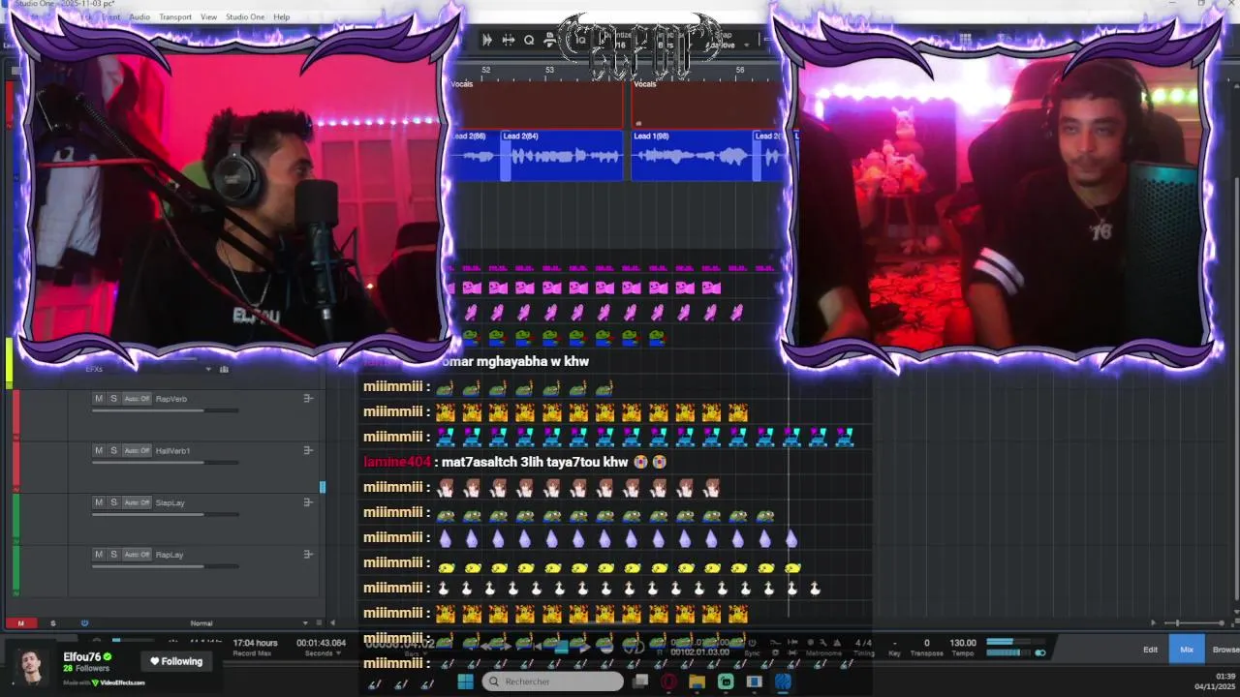Toggle Auto: Off on HallVerb1 channel
This screenshot has width=1240, height=697.
tap(138, 450)
